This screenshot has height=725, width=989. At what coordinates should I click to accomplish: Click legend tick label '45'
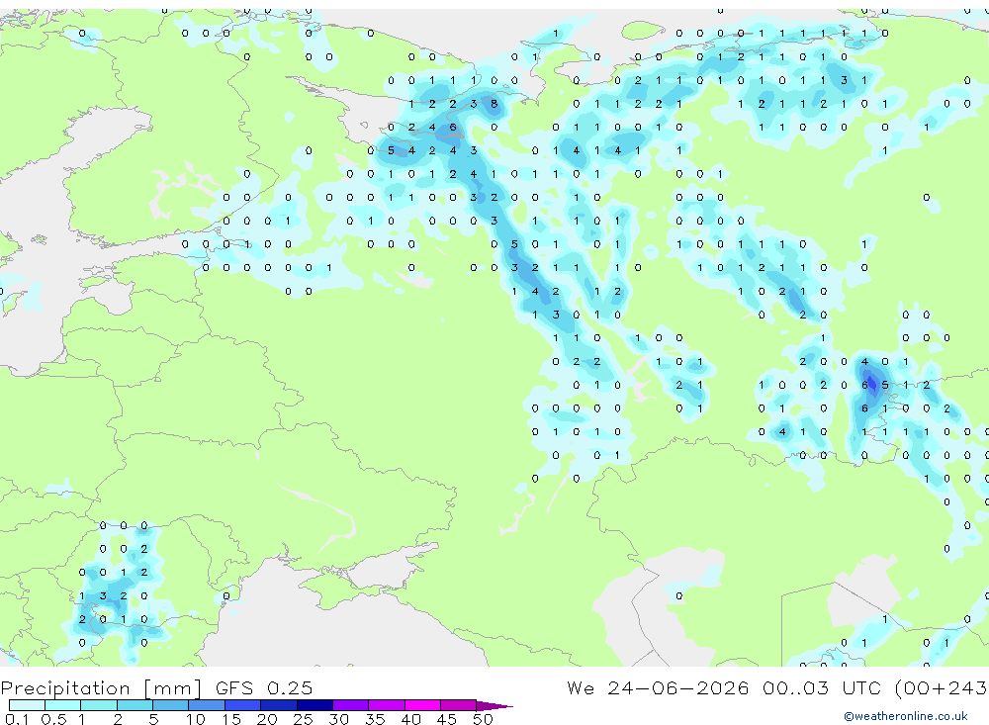point(447,719)
